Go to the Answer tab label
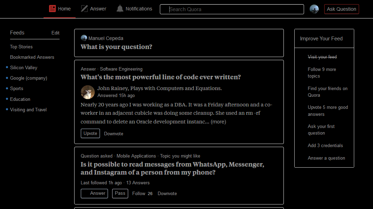Viewport: 373px width, 209px height. coord(98,9)
